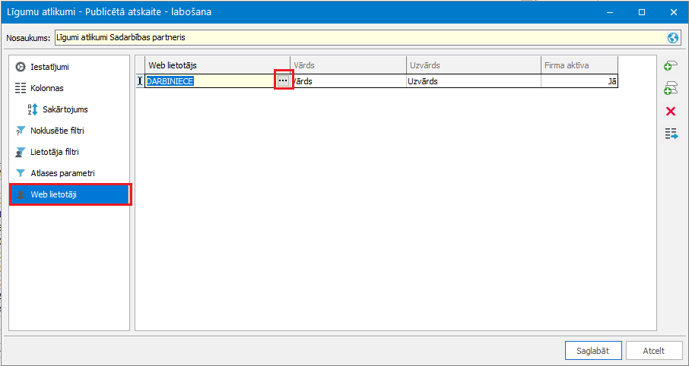The width and height of the screenshot is (689, 366).
Task: Click the Atcelt button
Action: click(x=654, y=351)
